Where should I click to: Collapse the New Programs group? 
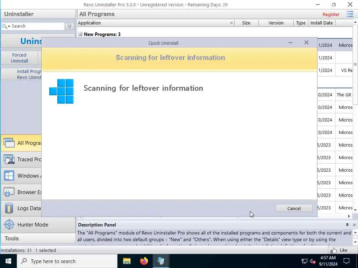coord(80,34)
